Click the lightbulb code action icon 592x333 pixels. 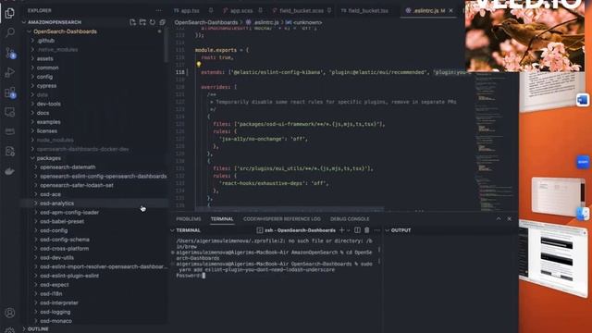click(199, 65)
